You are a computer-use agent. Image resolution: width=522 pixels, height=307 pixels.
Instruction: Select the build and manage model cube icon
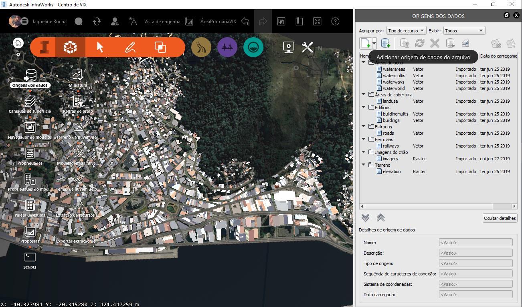pyautogui.click(x=70, y=47)
